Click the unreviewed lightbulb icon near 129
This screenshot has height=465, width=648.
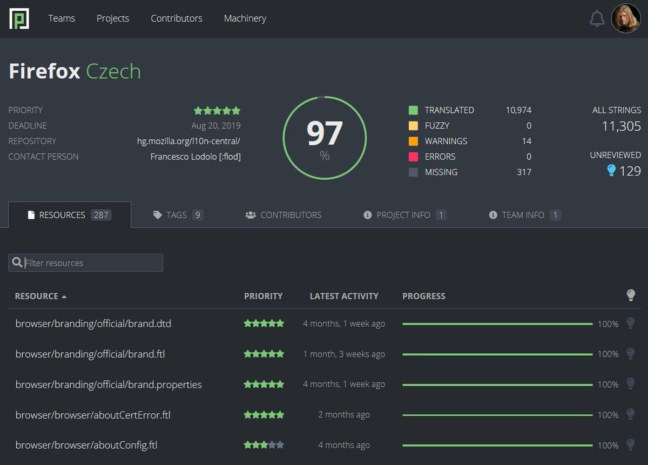click(611, 171)
